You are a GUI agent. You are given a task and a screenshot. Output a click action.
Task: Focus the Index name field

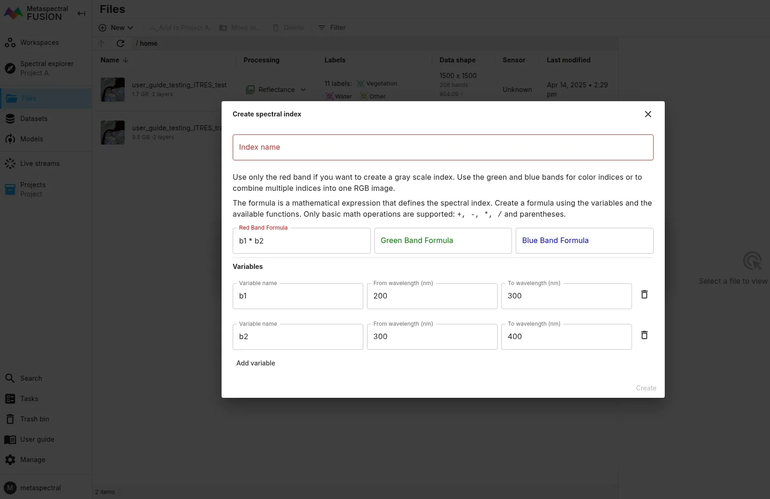[x=443, y=147]
